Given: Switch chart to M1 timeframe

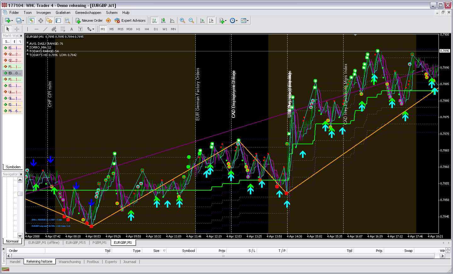Looking at the screenshot, I should click(x=103, y=29).
